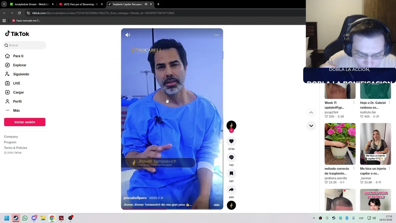Open the Windows Start menu
The image size is (396, 223).
(6, 218)
